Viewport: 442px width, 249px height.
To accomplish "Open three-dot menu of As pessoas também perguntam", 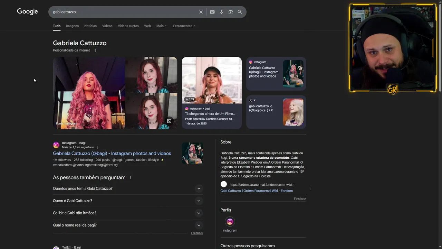I will point(130,177).
